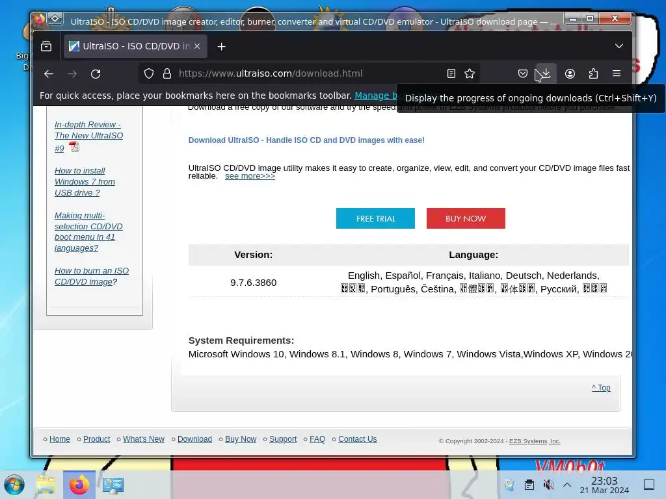Open the Windows Start menu orb
Screen dimensions: 666x499
pyautogui.click(x=14, y=485)
